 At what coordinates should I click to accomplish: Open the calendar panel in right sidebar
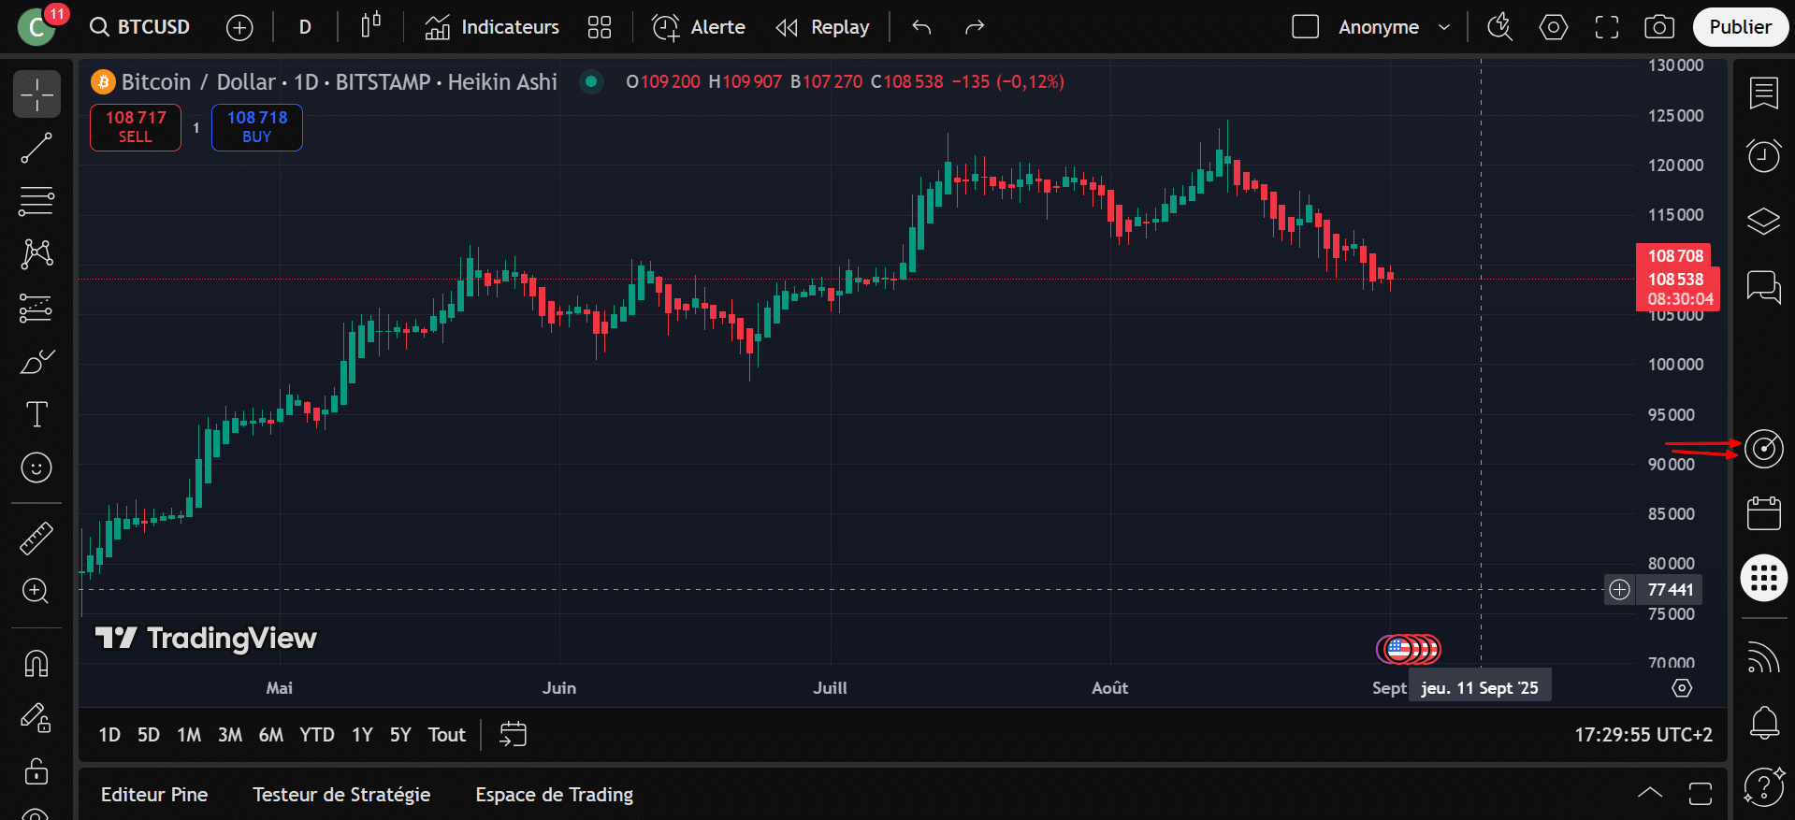1763,513
